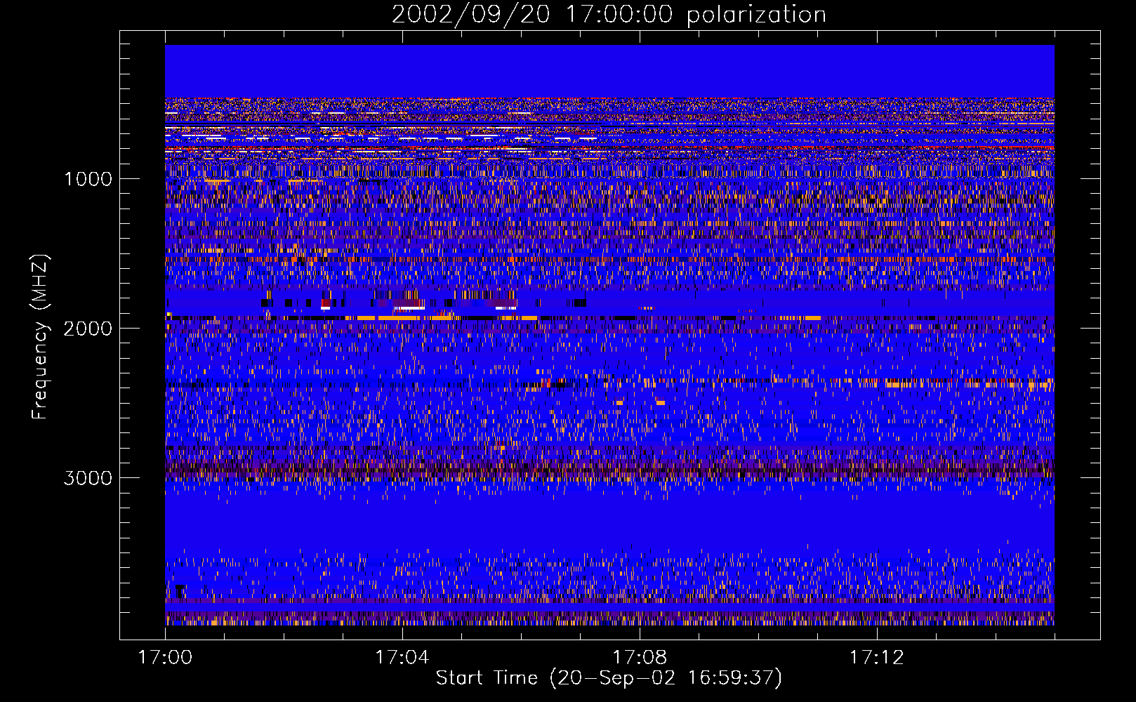Select the 2000 frequency axis label
Viewport: 1136px width, 702px height.
[88, 329]
